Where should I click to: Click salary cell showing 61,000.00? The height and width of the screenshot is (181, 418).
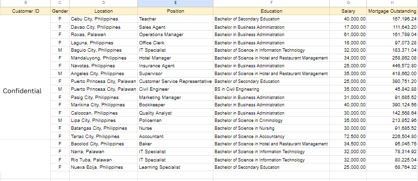348,35
